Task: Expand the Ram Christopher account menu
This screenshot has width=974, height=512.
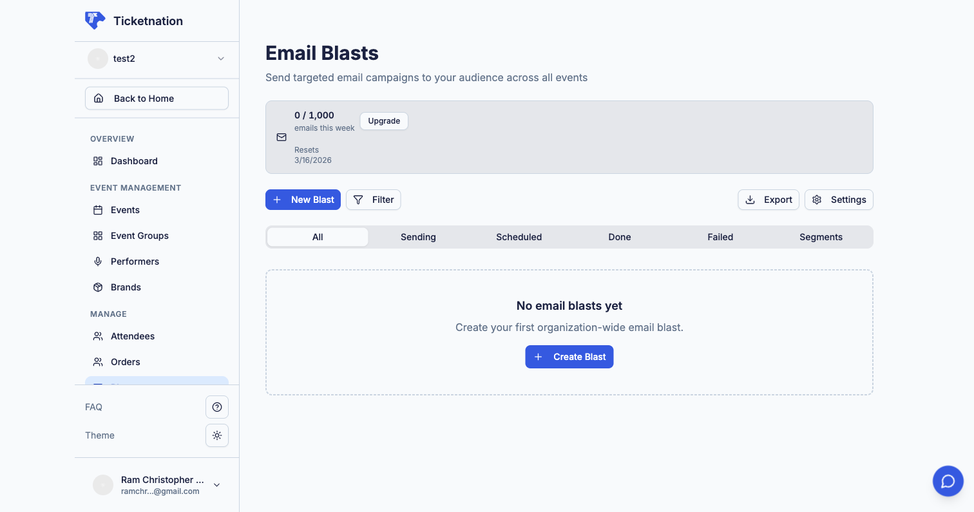Action: point(216,485)
